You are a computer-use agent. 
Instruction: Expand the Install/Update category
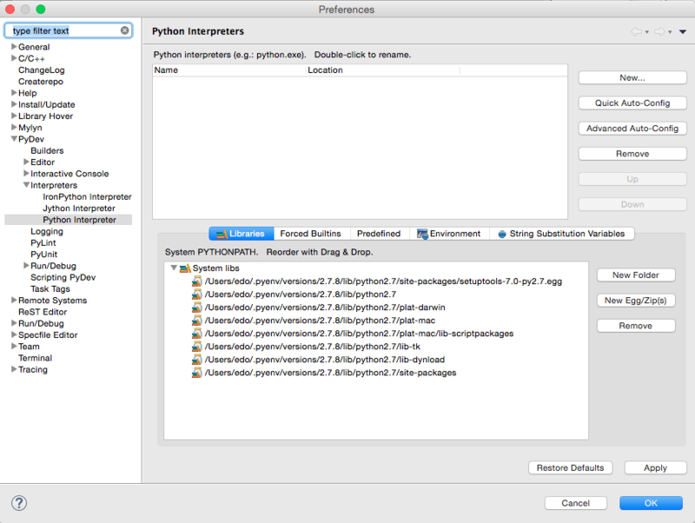click(14, 104)
